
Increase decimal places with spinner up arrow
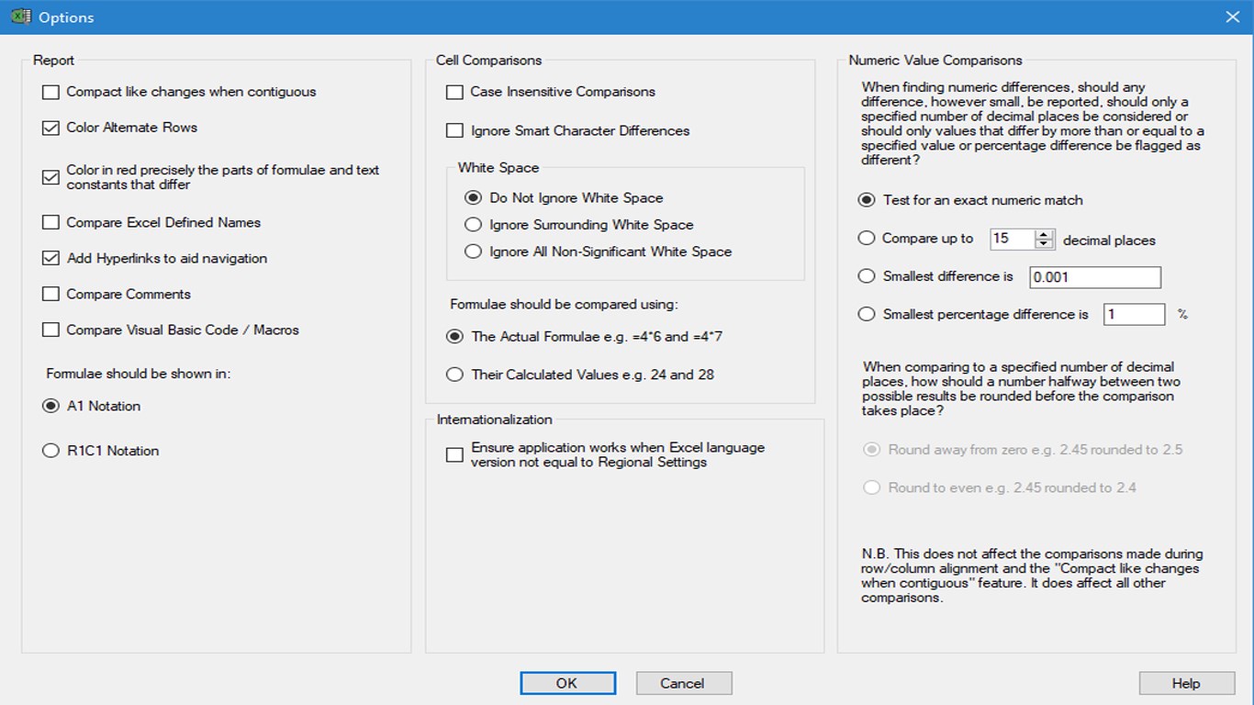pos(1044,234)
